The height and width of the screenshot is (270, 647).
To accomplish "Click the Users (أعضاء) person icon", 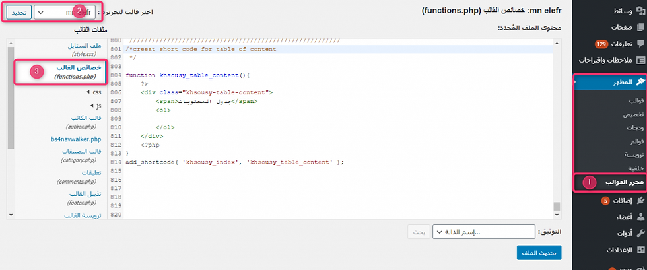I will [639, 216].
